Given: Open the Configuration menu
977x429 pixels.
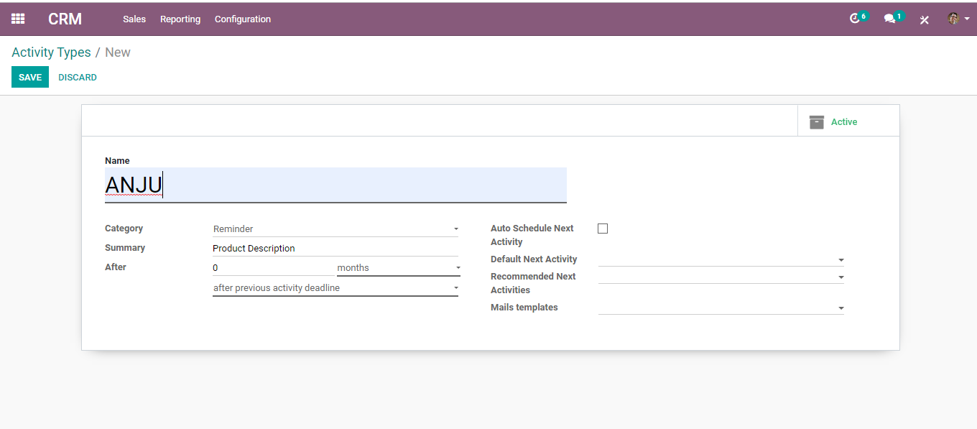Looking at the screenshot, I should click(x=243, y=19).
